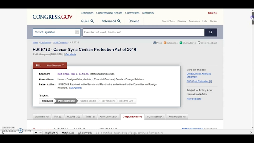The height and width of the screenshot is (143, 254).
Task: Toggle Highlight All in find bar
Action: pyautogui.click(x=52, y=133)
